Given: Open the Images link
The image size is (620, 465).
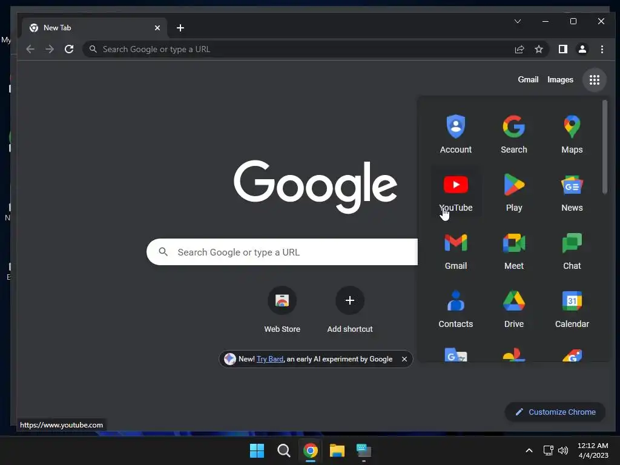Looking at the screenshot, I should point(560,79).
